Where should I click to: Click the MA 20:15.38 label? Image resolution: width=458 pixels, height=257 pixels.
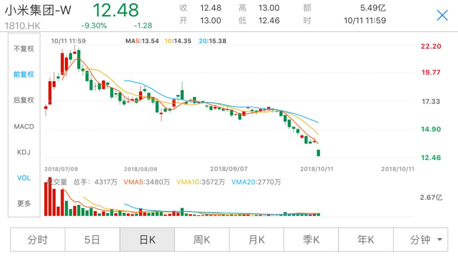[212, 41]
